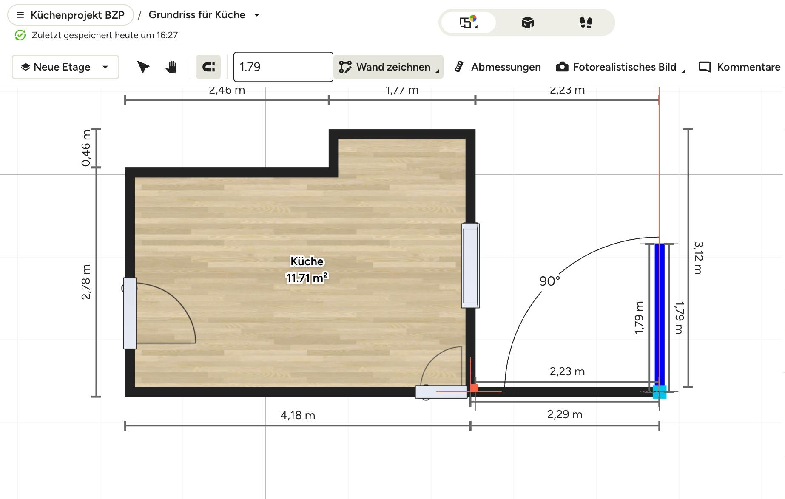This screenshot has height=499, width=785.
Task: Select the blue wall being drawn
Action: (659, 315)
